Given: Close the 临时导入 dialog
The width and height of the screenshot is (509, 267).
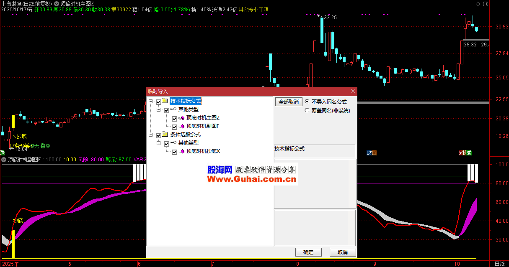Looking at the screenshot, I should pyautogui.click(x=353, y=91).
